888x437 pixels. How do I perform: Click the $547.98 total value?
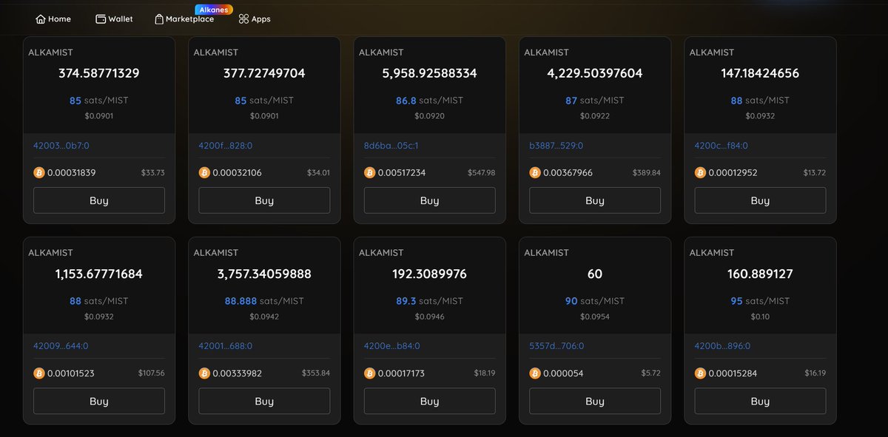[x=481, y=172]
